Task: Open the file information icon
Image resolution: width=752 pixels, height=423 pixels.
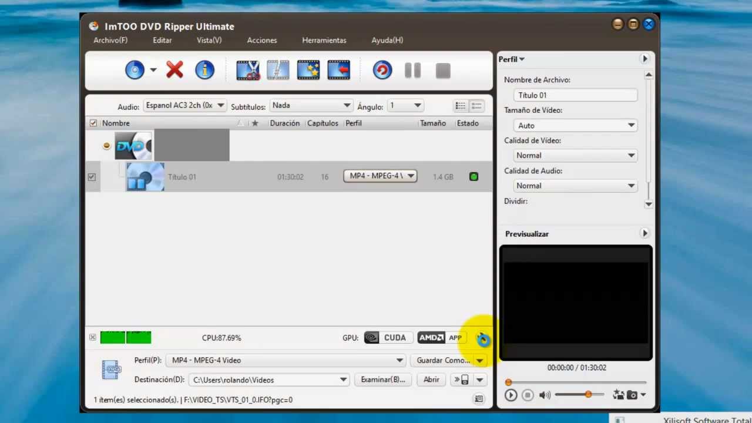Action: (x=204, y=70)
